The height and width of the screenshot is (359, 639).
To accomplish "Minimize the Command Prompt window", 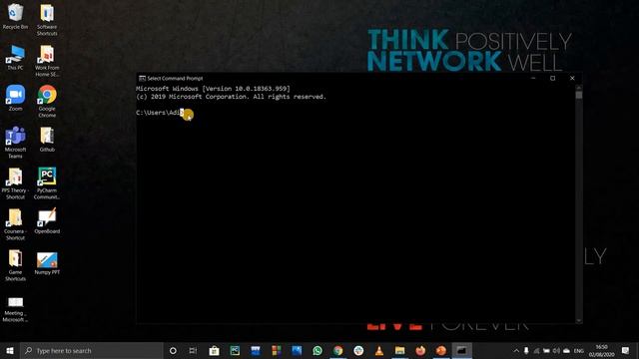I will [533, 78].
